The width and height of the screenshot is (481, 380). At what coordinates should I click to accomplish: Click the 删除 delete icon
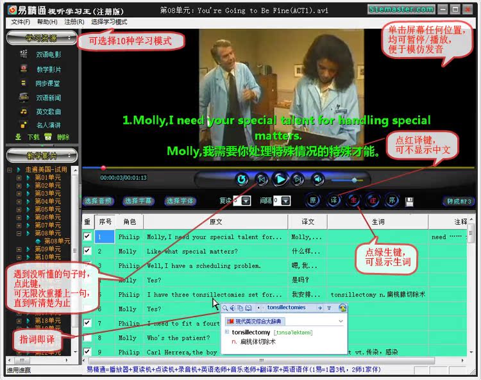coord(48,137)
